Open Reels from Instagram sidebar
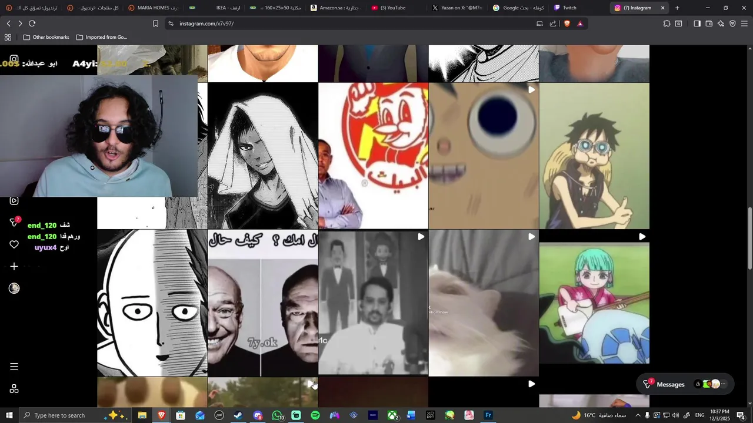Screen dimensions: 753x423 (14, 201)
